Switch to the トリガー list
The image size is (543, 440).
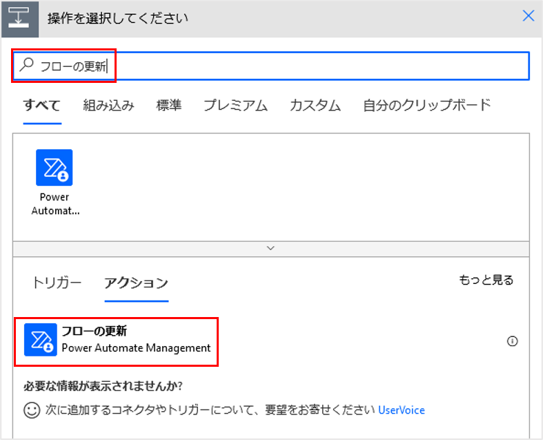(x=57, y=283)
